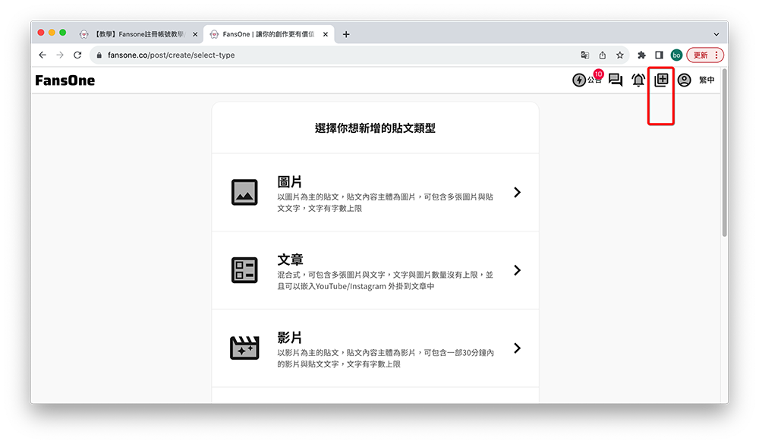Open FansOne chat messages icon

615,80
